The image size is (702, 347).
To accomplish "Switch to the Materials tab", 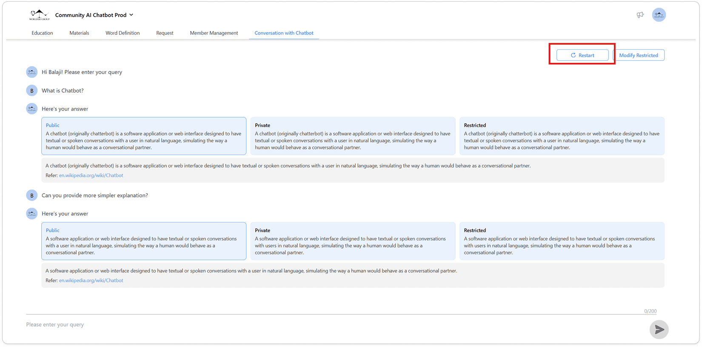I will 79,33.
